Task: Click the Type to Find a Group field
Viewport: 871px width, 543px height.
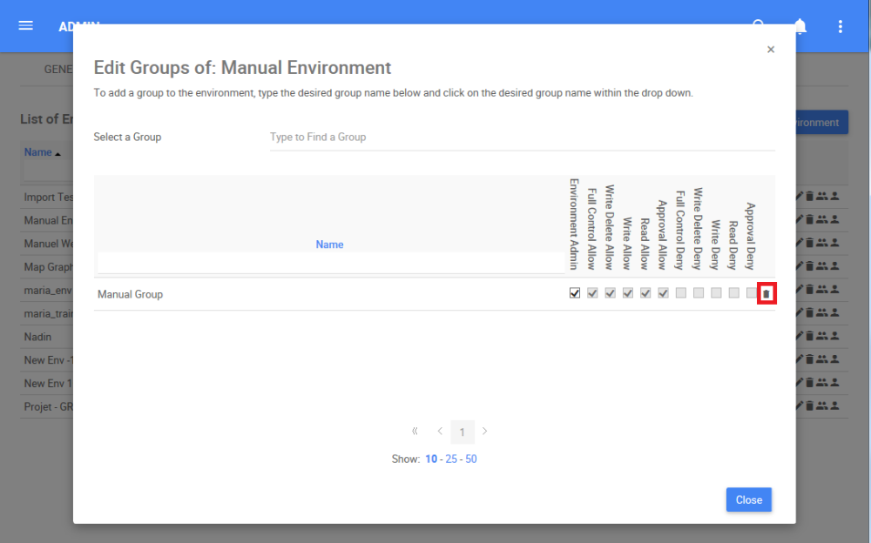Action: (x=521, y=137)
